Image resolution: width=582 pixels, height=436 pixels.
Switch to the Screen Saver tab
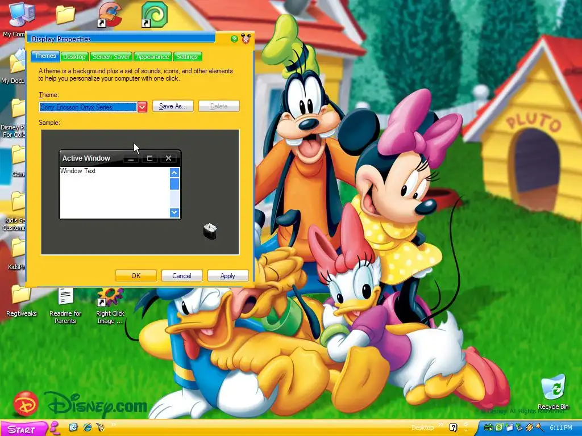[x=111, y=57]
